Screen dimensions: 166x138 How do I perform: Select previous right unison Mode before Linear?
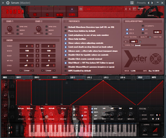point(43,70)
